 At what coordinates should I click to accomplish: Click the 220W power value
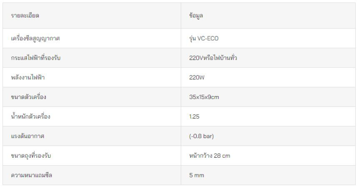tap(197, 77)
